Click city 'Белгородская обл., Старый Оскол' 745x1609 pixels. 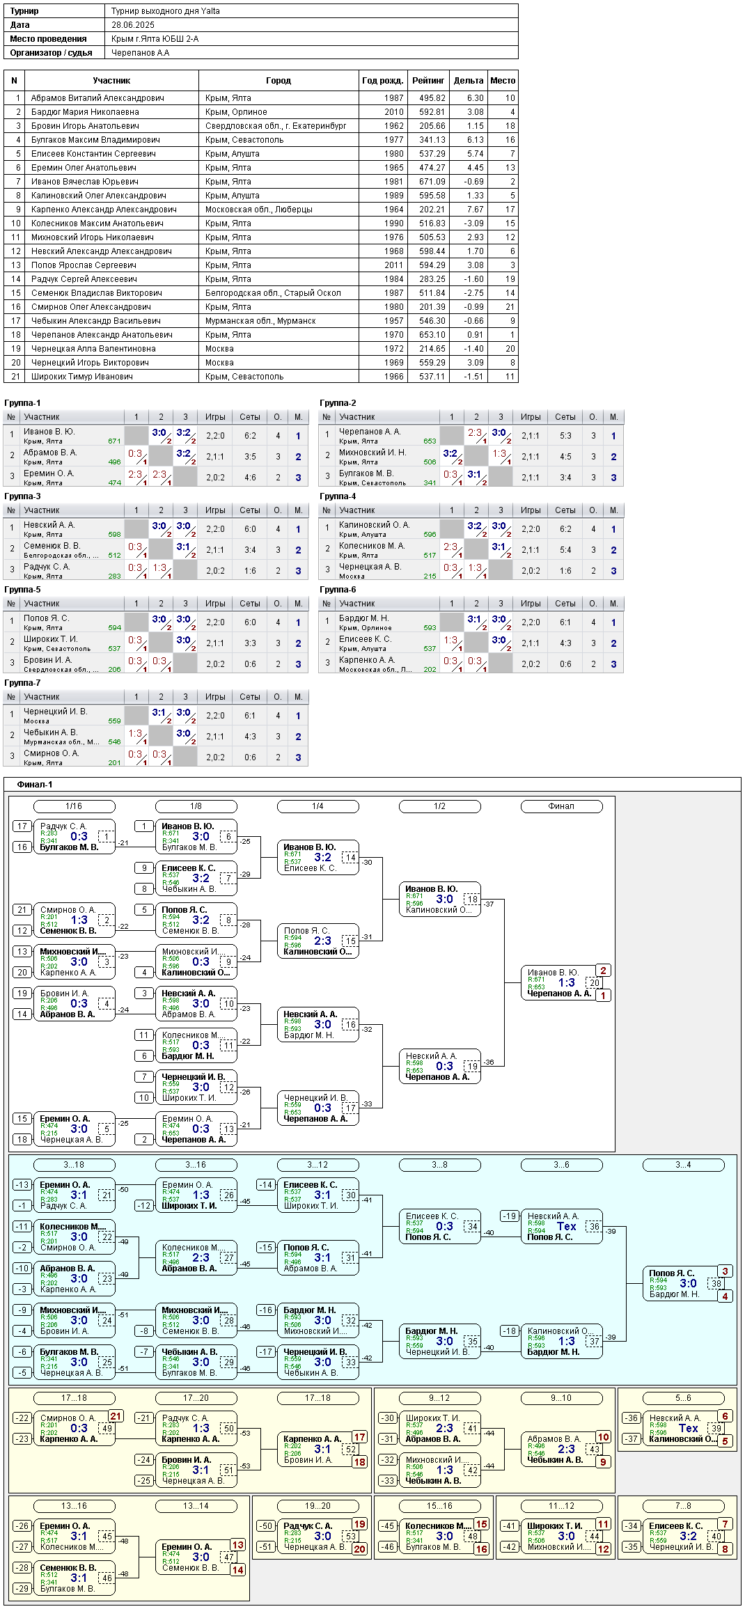click(273, 293)
